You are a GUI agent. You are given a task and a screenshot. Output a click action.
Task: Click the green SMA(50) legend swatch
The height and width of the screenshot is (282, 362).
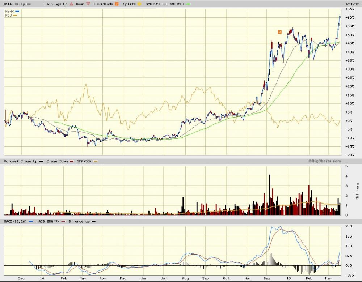point(189,4)
